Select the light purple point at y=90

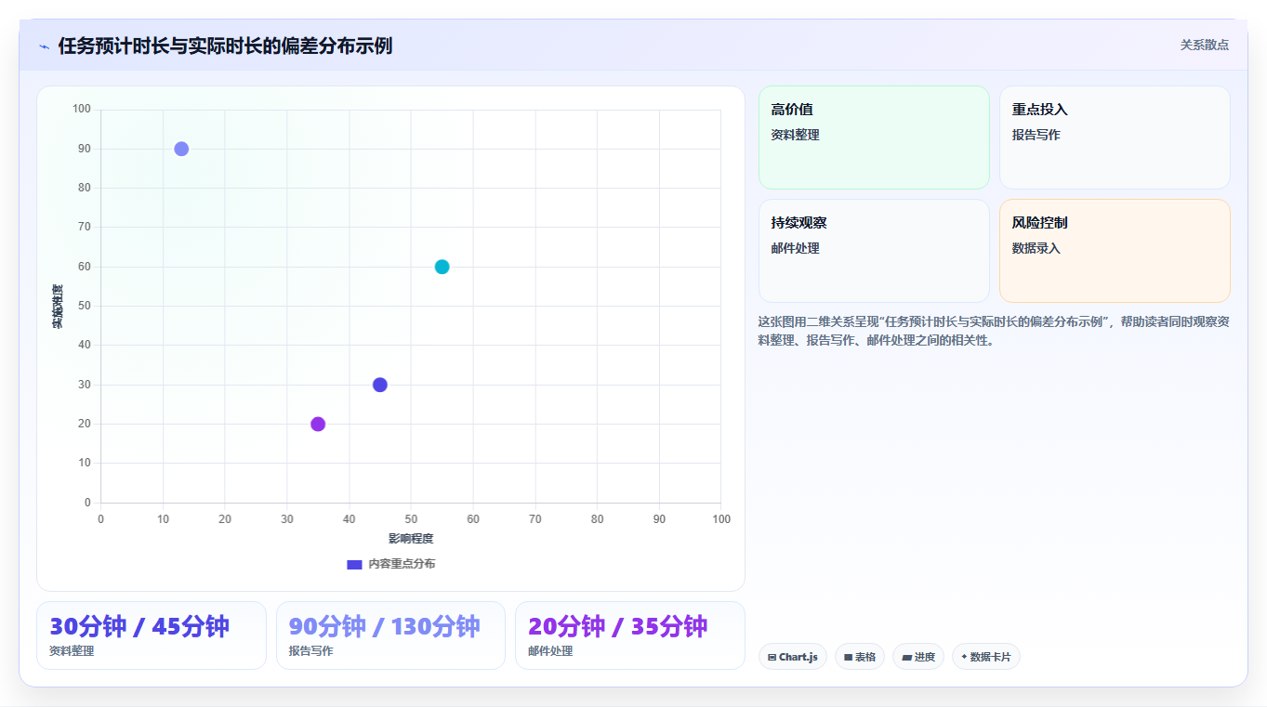coord(181,149)
